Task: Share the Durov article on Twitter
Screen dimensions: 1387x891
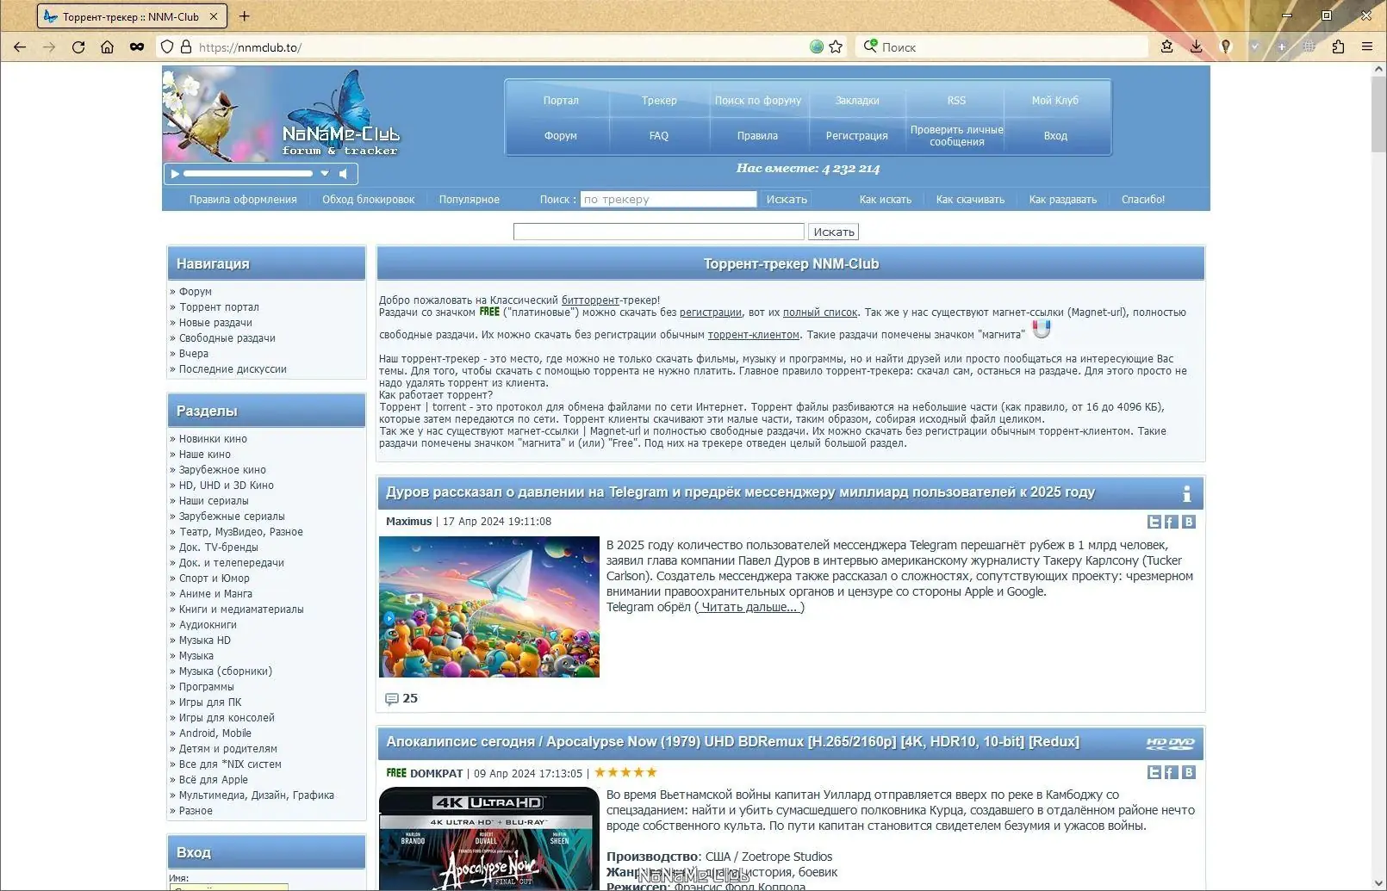Action: [1154, 522]
